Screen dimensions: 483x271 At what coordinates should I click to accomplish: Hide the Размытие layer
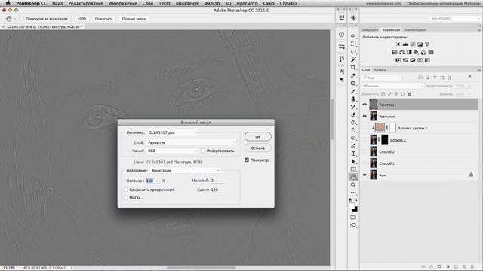click(x=365, y=116)
